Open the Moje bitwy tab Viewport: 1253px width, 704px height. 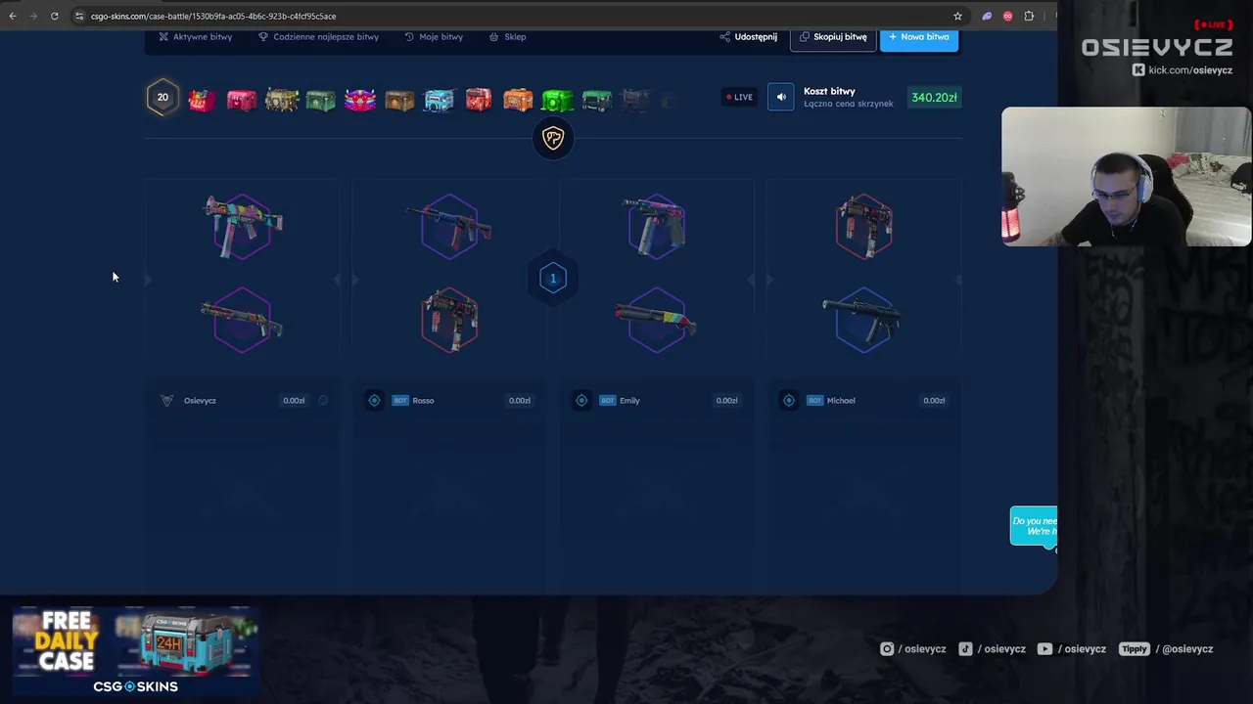(x=434, y=36)
